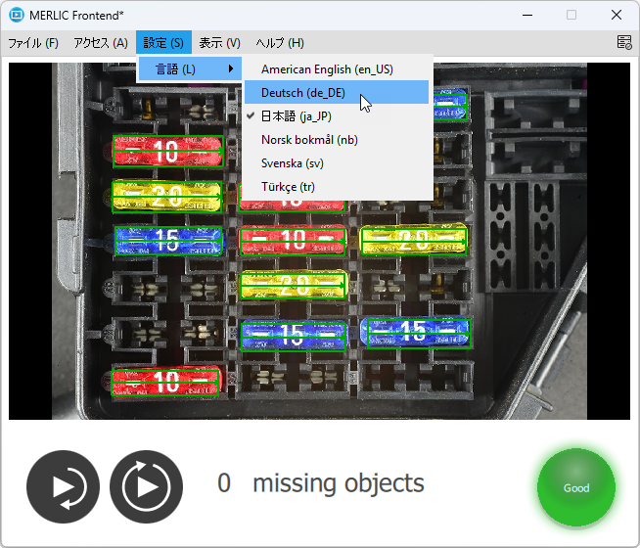The image size is (640, 548).
Task: Open the アクセス (A) menu
Action: (101, 43)
